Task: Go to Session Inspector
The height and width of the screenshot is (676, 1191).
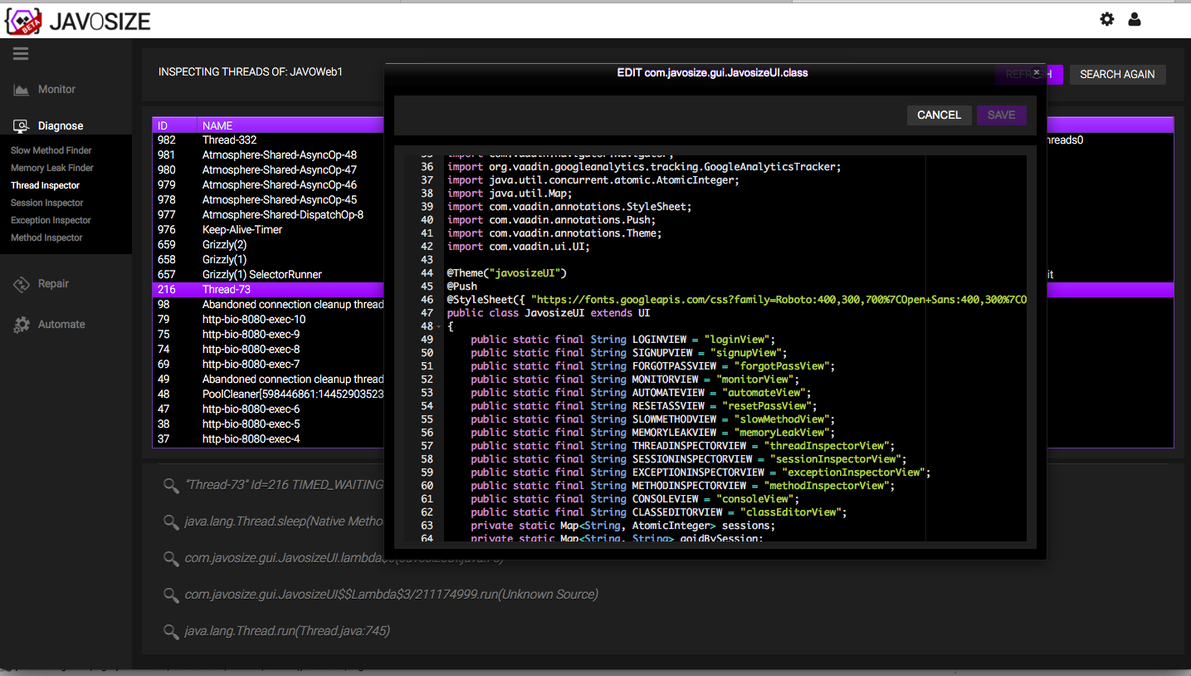Action: click(x=47, y=203)
